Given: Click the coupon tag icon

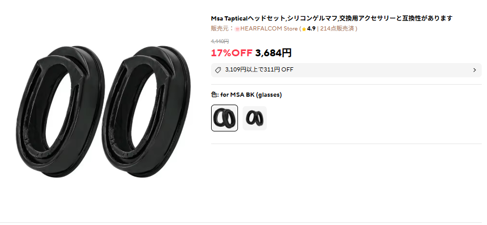Looking at the screenshot, I should pyautogui.click(x=218, y=70).
